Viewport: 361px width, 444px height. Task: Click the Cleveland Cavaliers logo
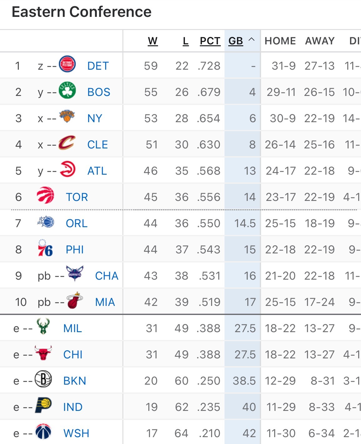tap(67, 143)
